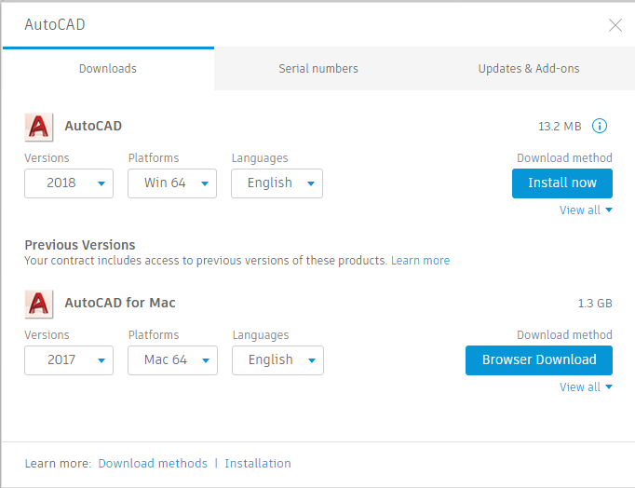
Task: Open AutoCAD for Mac English language dropdown
Action: point(277,360)
